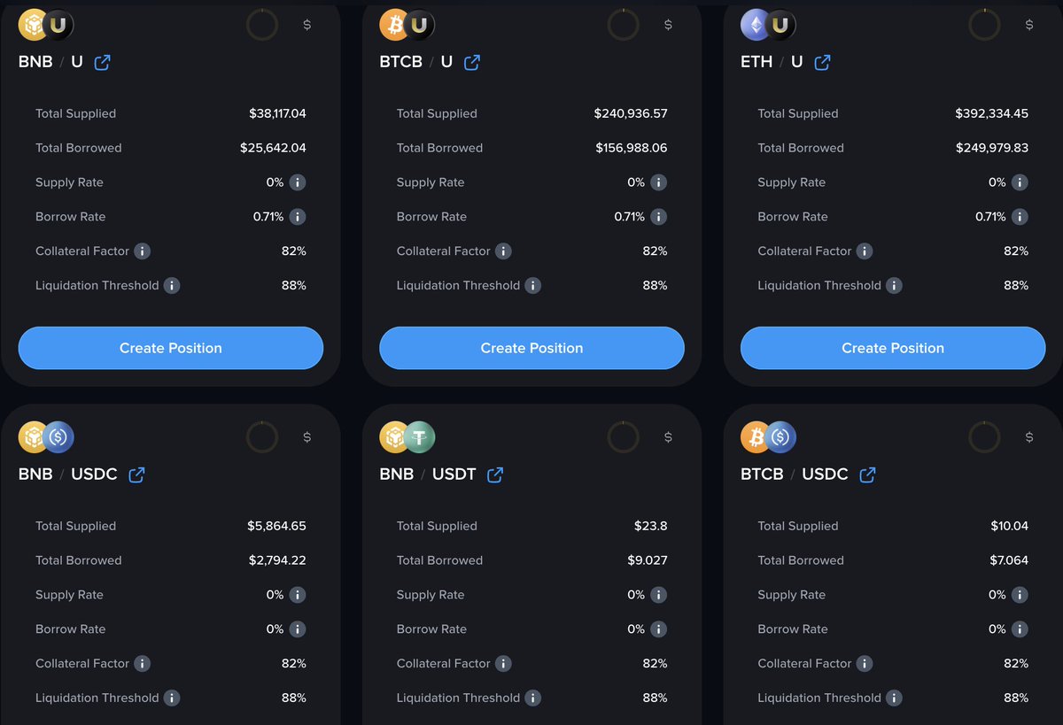The width and height of the screenshot is (1063, 725).
Task: Open Borrow Rate info tooltip on ETH/U card
Action: (x=1020, y=217)
